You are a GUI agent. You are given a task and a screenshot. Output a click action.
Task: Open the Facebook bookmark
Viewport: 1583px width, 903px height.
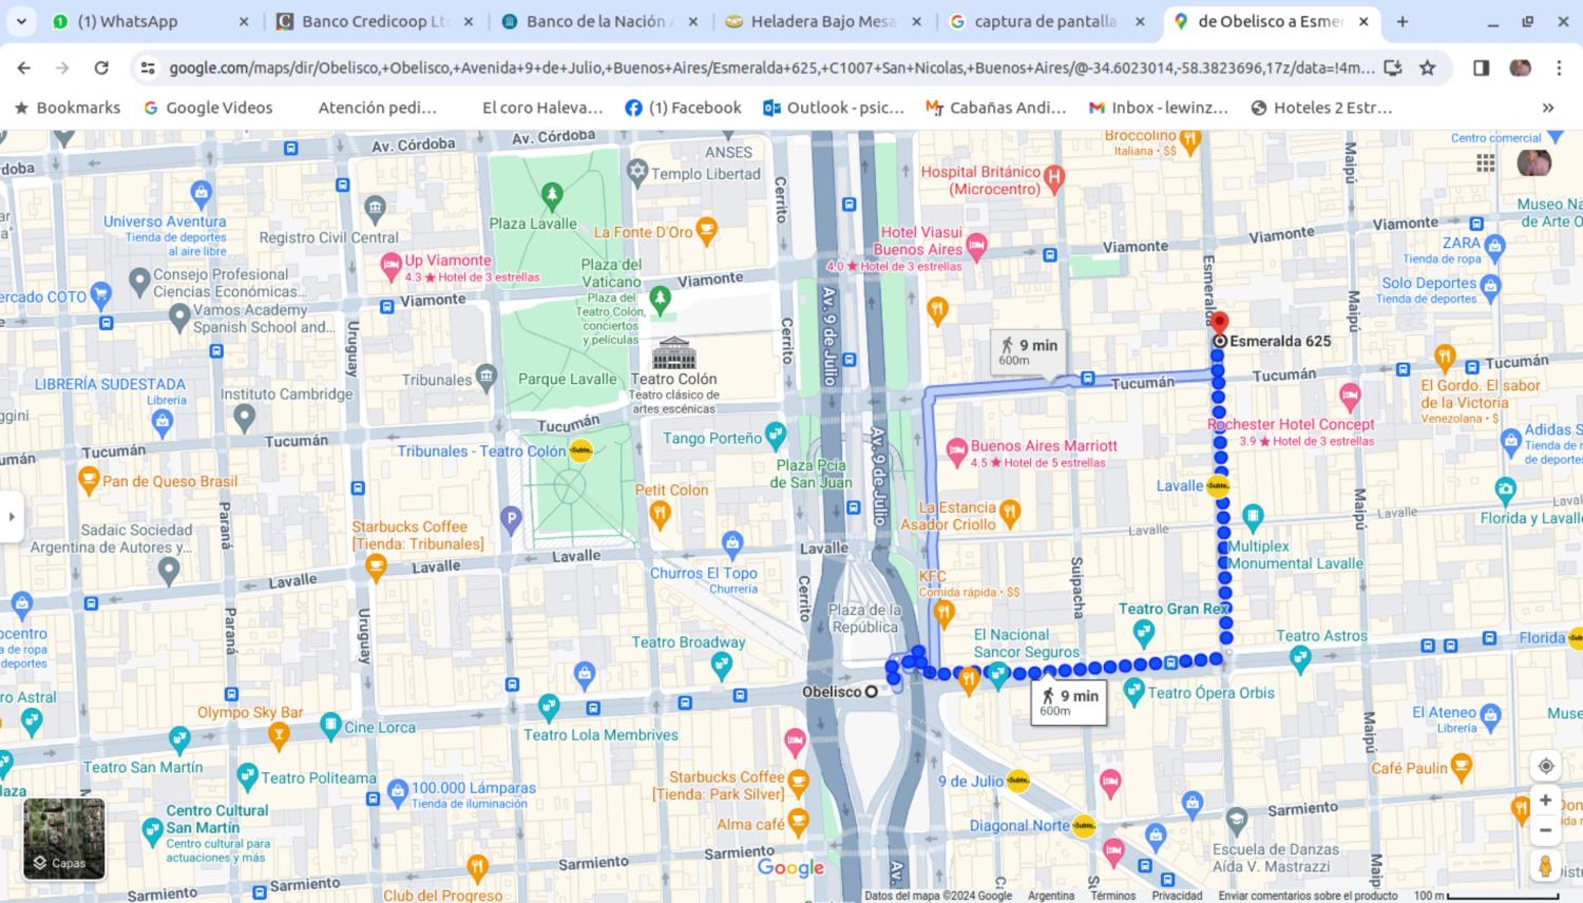click(x=684, y=108)
